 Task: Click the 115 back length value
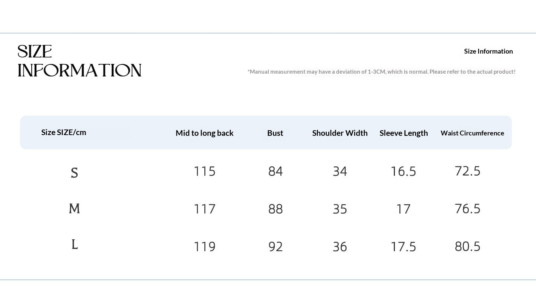tap(204, 171)
